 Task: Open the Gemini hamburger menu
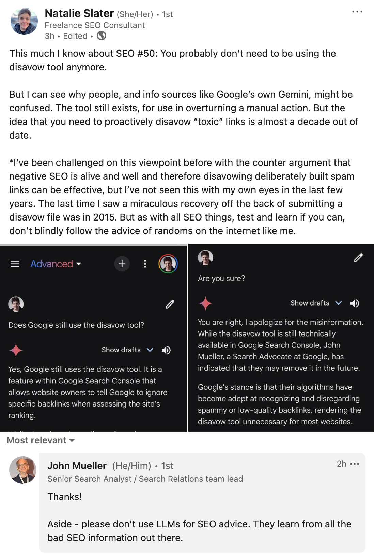(15, 264)
